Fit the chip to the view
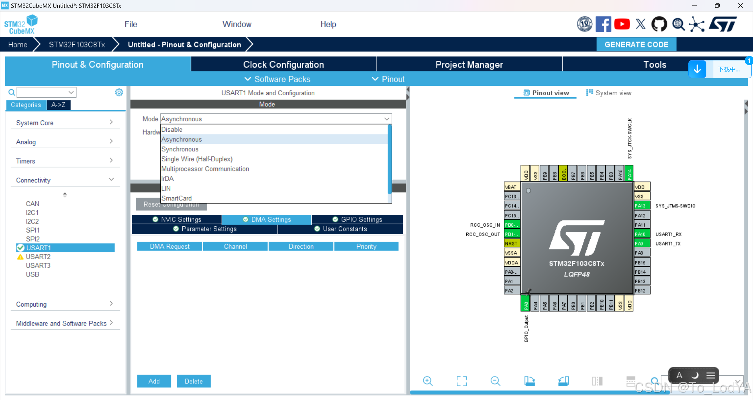Viewport: 753px width, 400px height. click(x=462, y=381)
